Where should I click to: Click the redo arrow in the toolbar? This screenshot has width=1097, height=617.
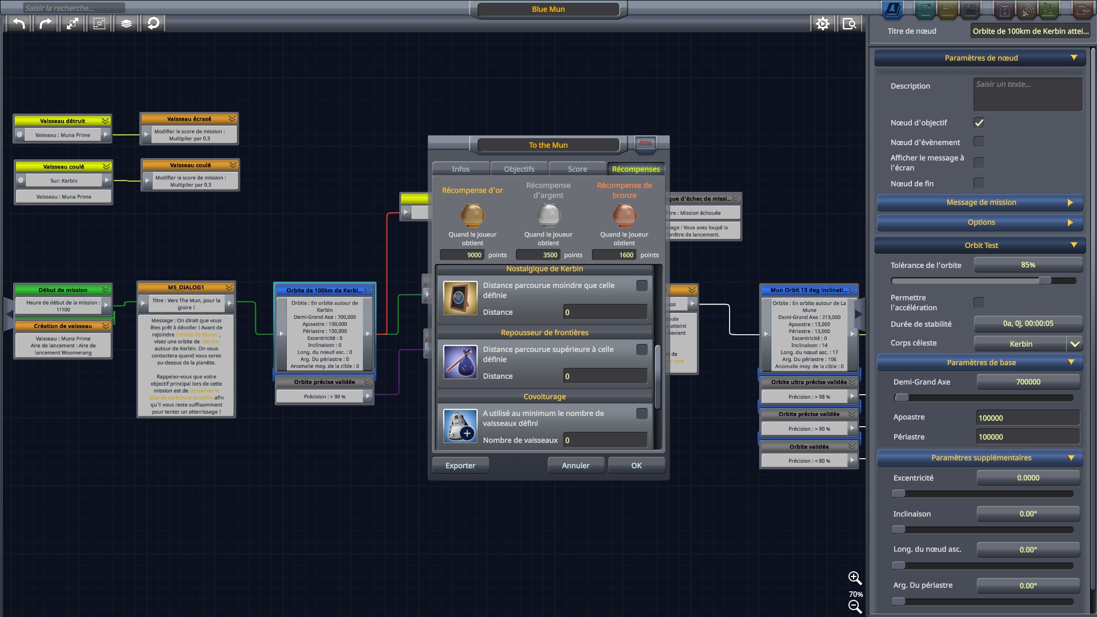(x=46, y=23)
